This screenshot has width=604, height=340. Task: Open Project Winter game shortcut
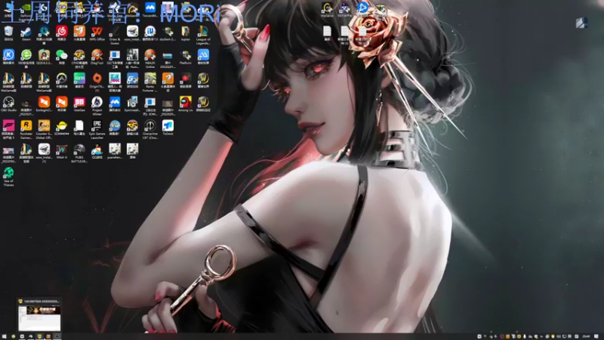tap(97, 105)
